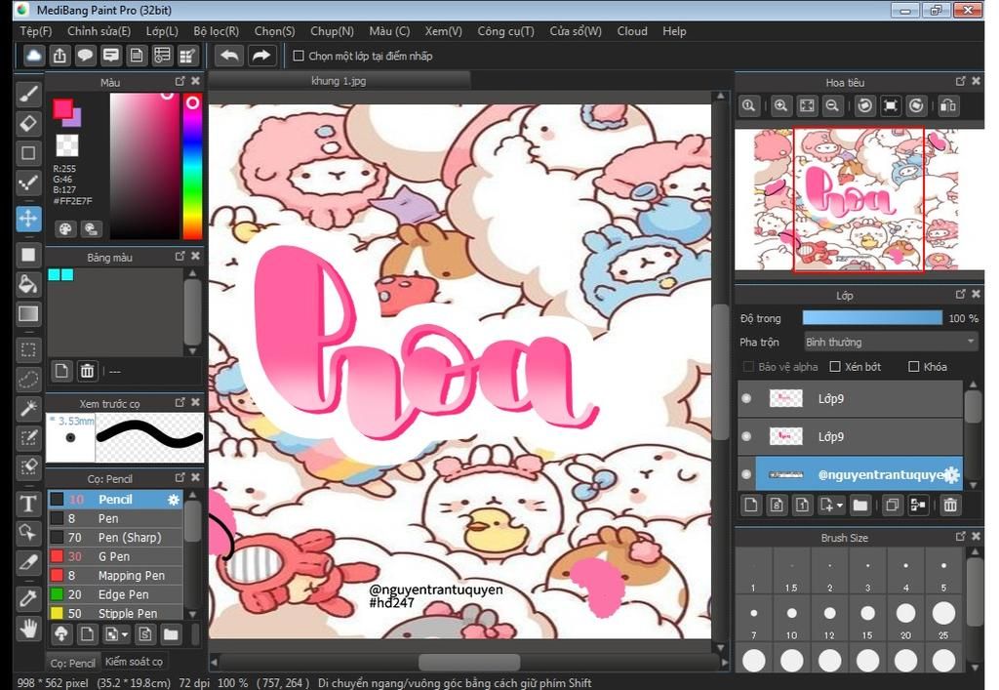Select the rectangular Select tool
This screenshot has width=999, height=690.
pyautogui.click(x=28, y=349)
